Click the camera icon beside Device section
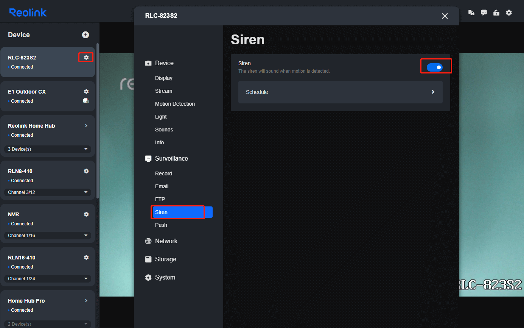 [x=148, y=63]
